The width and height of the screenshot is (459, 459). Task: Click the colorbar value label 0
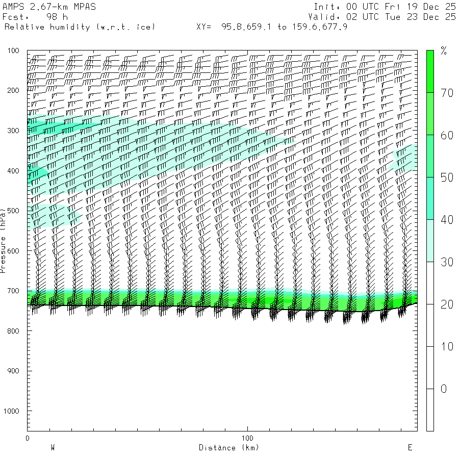click(444, 389)
